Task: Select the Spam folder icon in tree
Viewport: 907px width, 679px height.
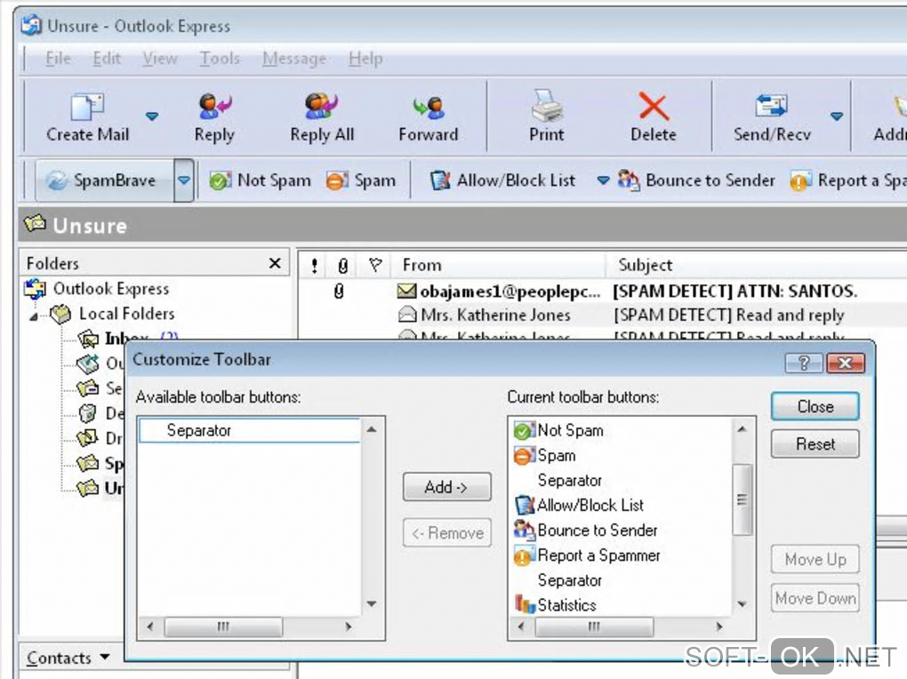Action: (88, 463)
